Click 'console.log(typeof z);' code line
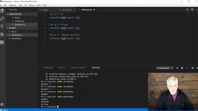This screenshot has width=198, height=111. (x=65, y=38)
